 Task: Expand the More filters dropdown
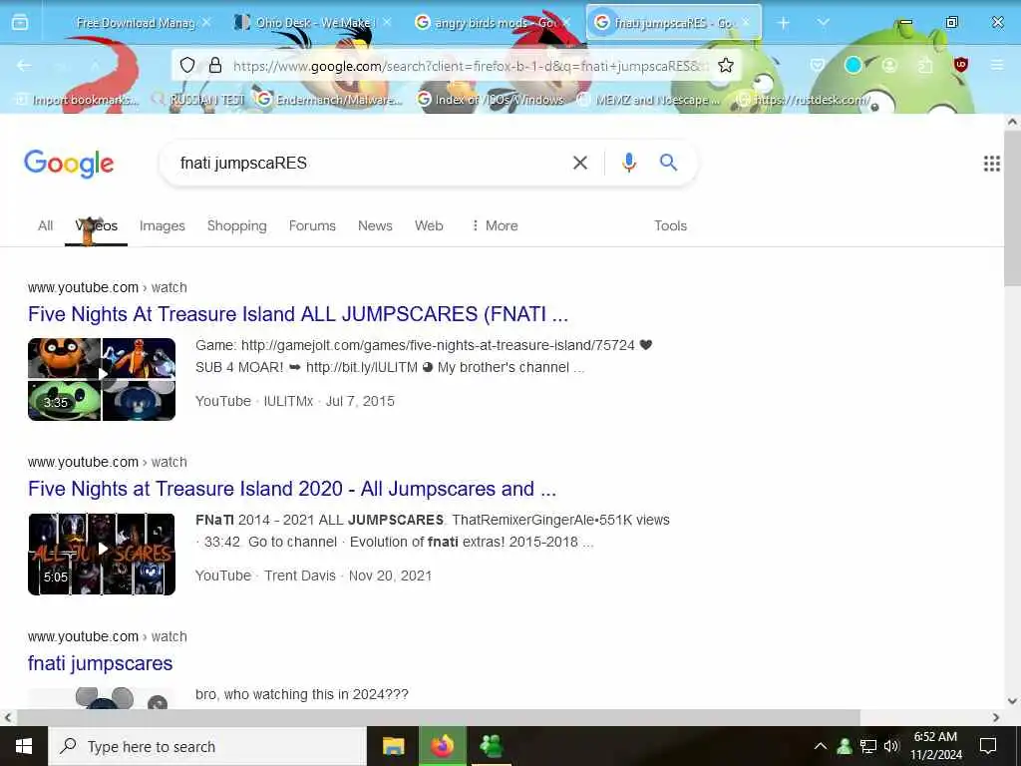495,225
